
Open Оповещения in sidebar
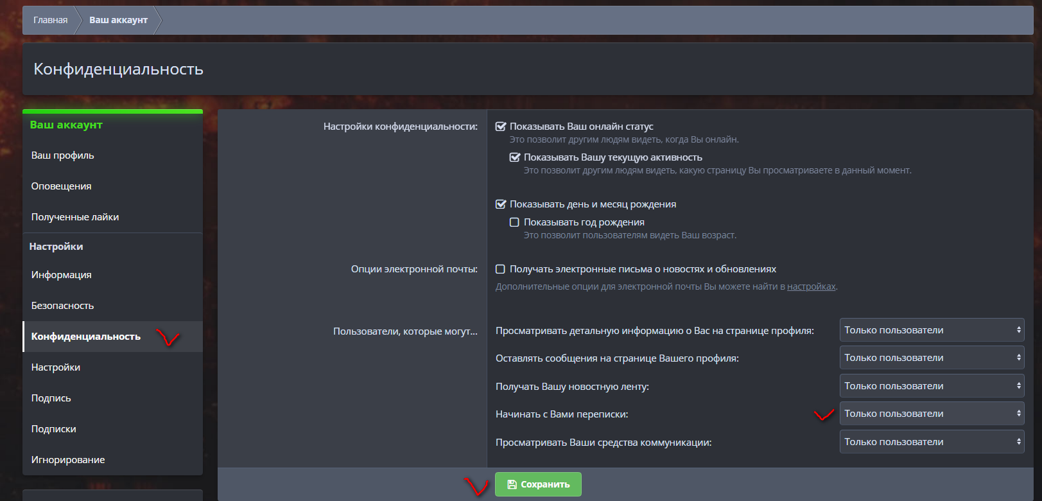(62, 186)
